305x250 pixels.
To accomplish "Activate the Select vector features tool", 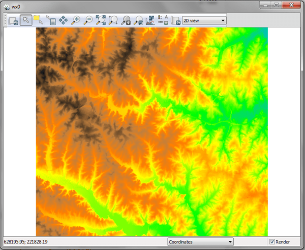I will pyautogui.click(x=38, y=21).
